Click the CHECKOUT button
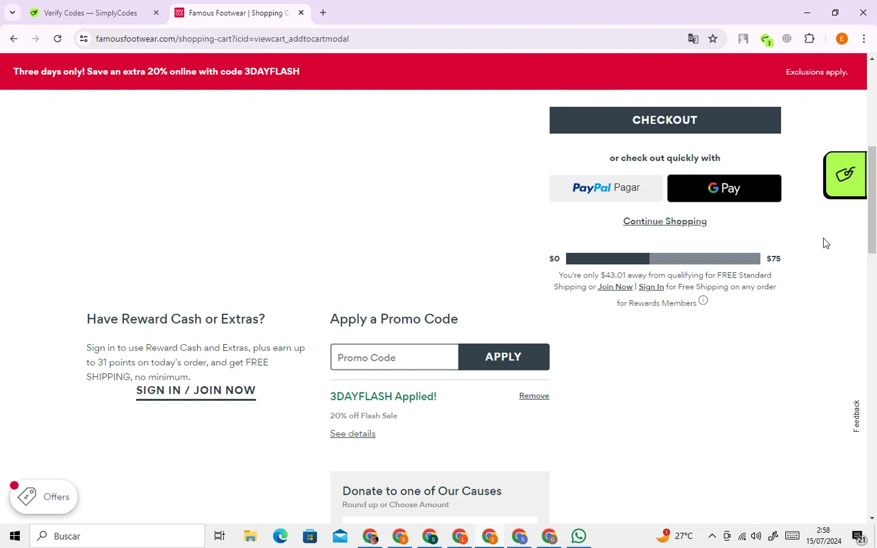 click(665, 120)
